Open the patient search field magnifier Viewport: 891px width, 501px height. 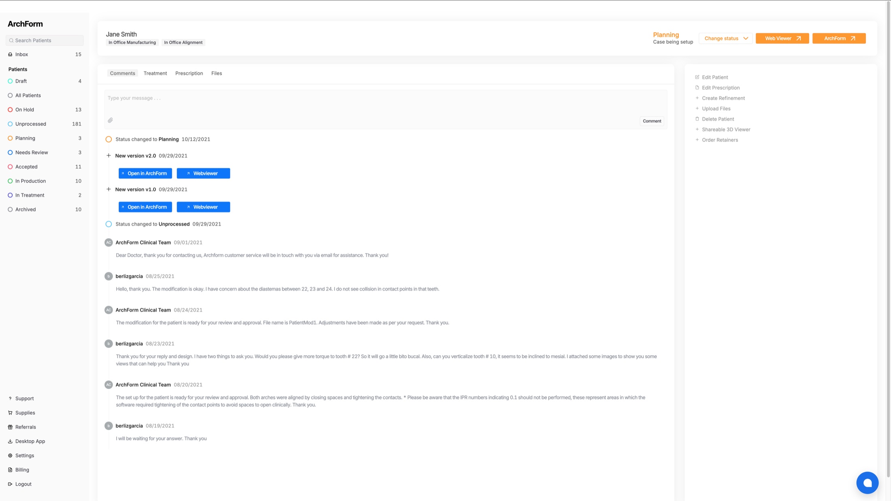tap(11, 41)
